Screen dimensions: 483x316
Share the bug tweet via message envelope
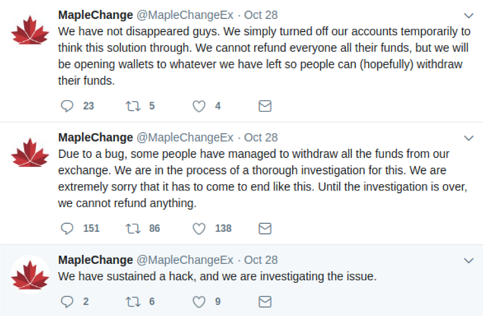tap(265, 228)
